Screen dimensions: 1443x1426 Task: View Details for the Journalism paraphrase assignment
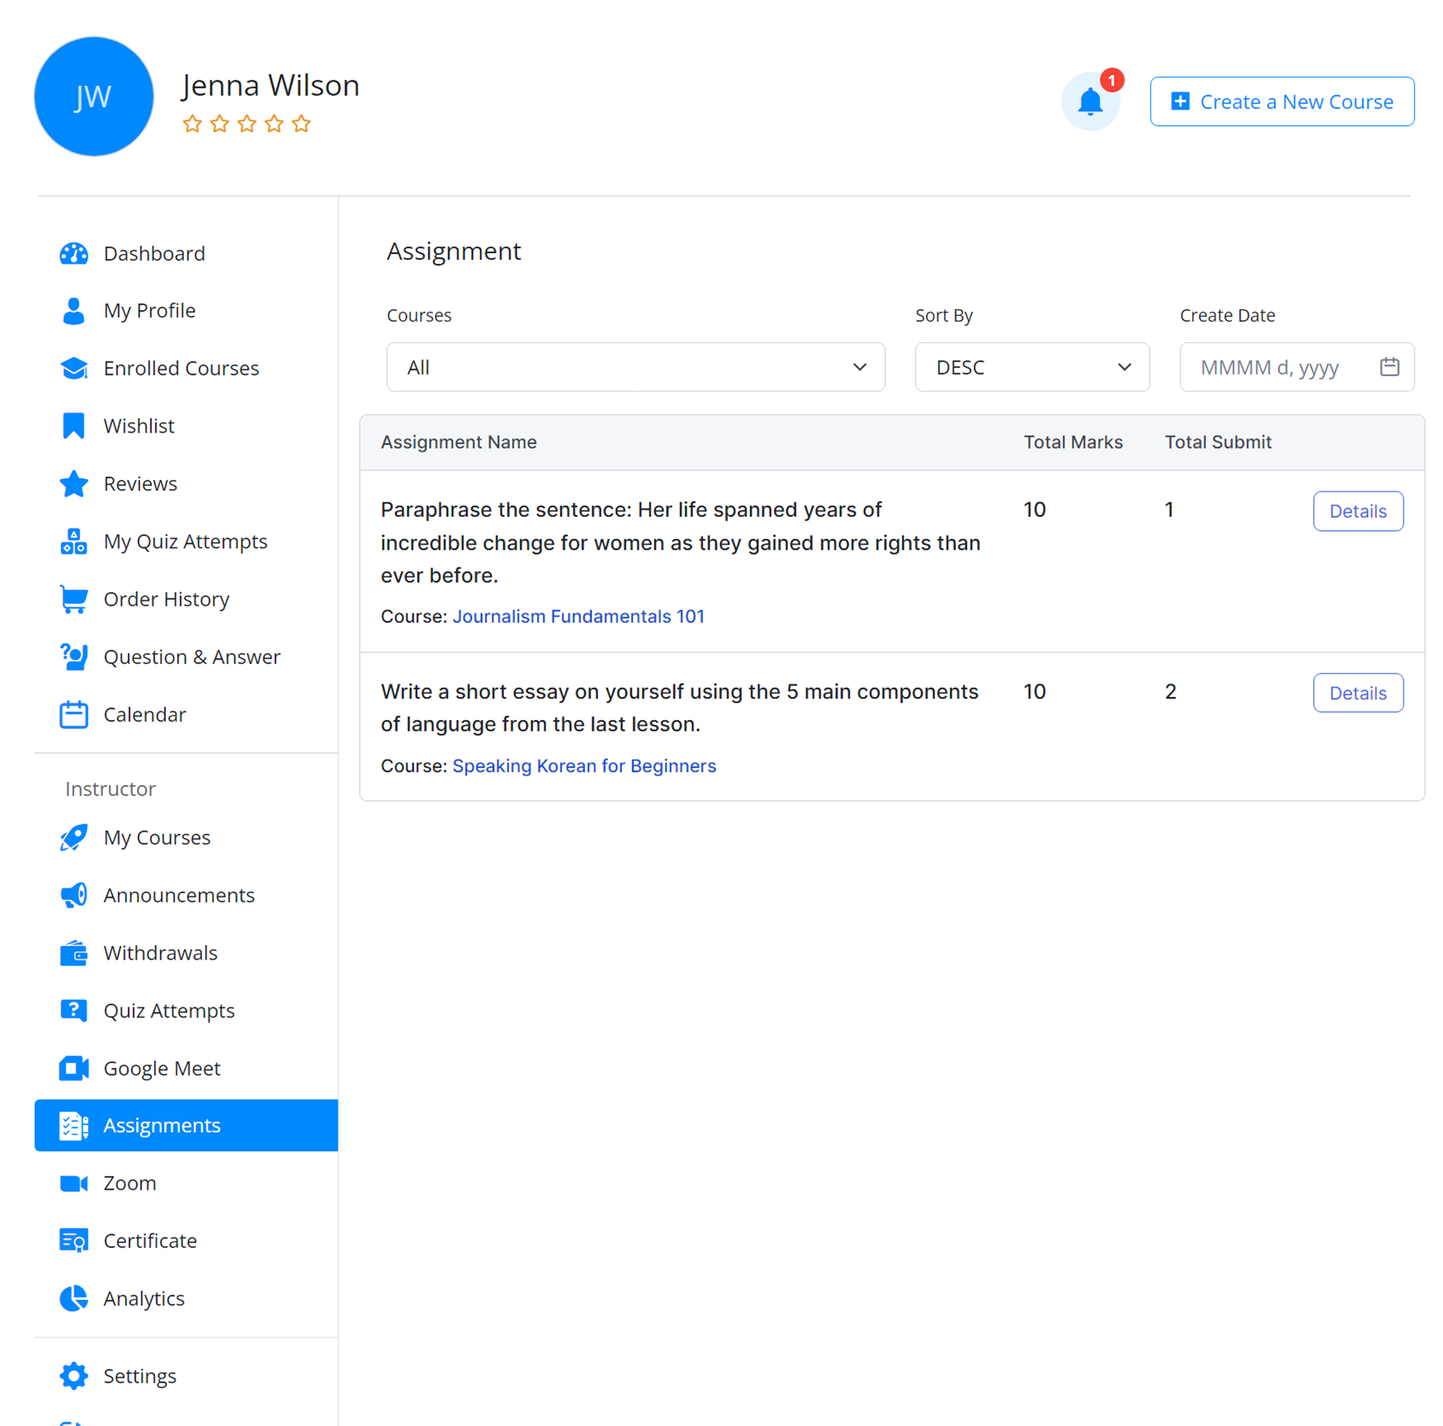(x=1357, y=511)
